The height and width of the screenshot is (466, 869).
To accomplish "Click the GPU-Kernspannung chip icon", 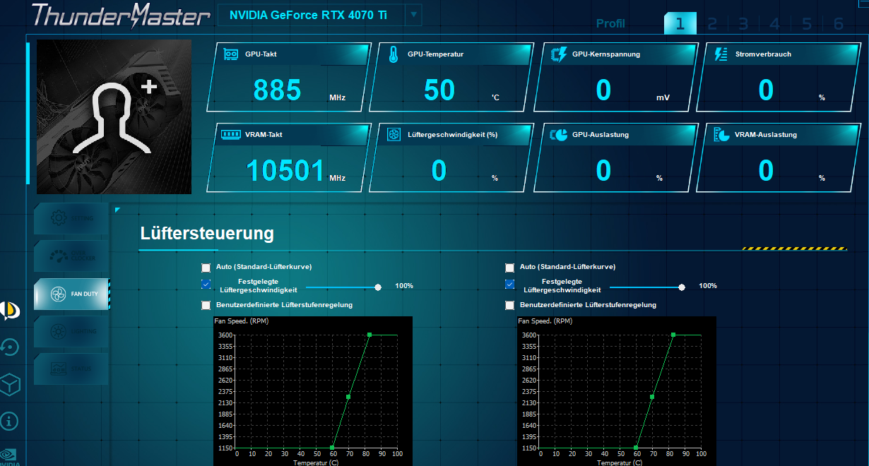I will (558, 54).
